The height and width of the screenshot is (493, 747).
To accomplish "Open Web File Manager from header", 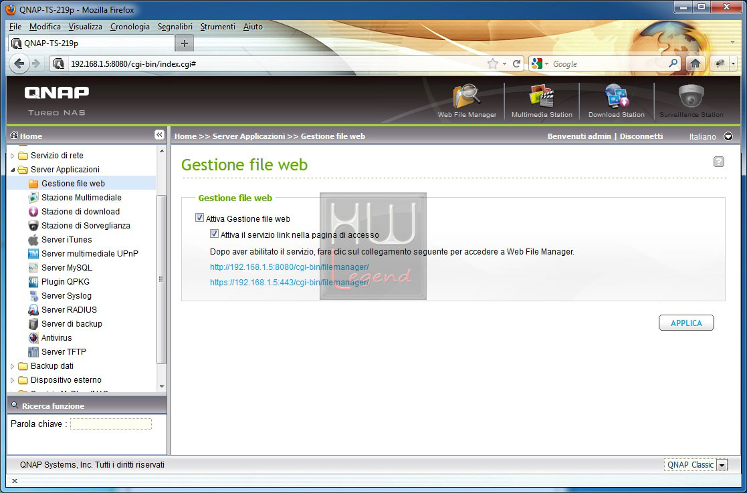I will (467, 101).
